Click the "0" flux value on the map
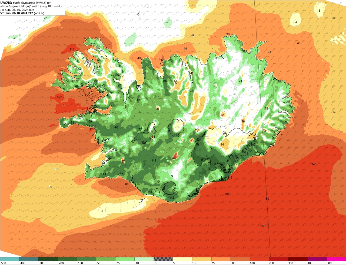346x265 pixels. (x=148, y=7)
